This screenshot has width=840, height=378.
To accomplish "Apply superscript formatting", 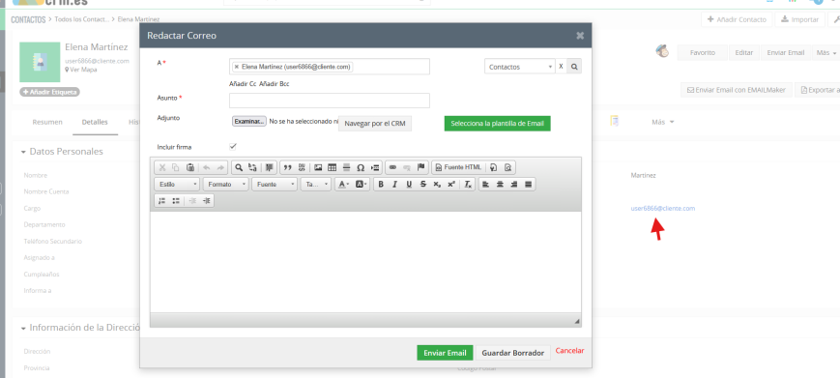I will click(451, 185).
